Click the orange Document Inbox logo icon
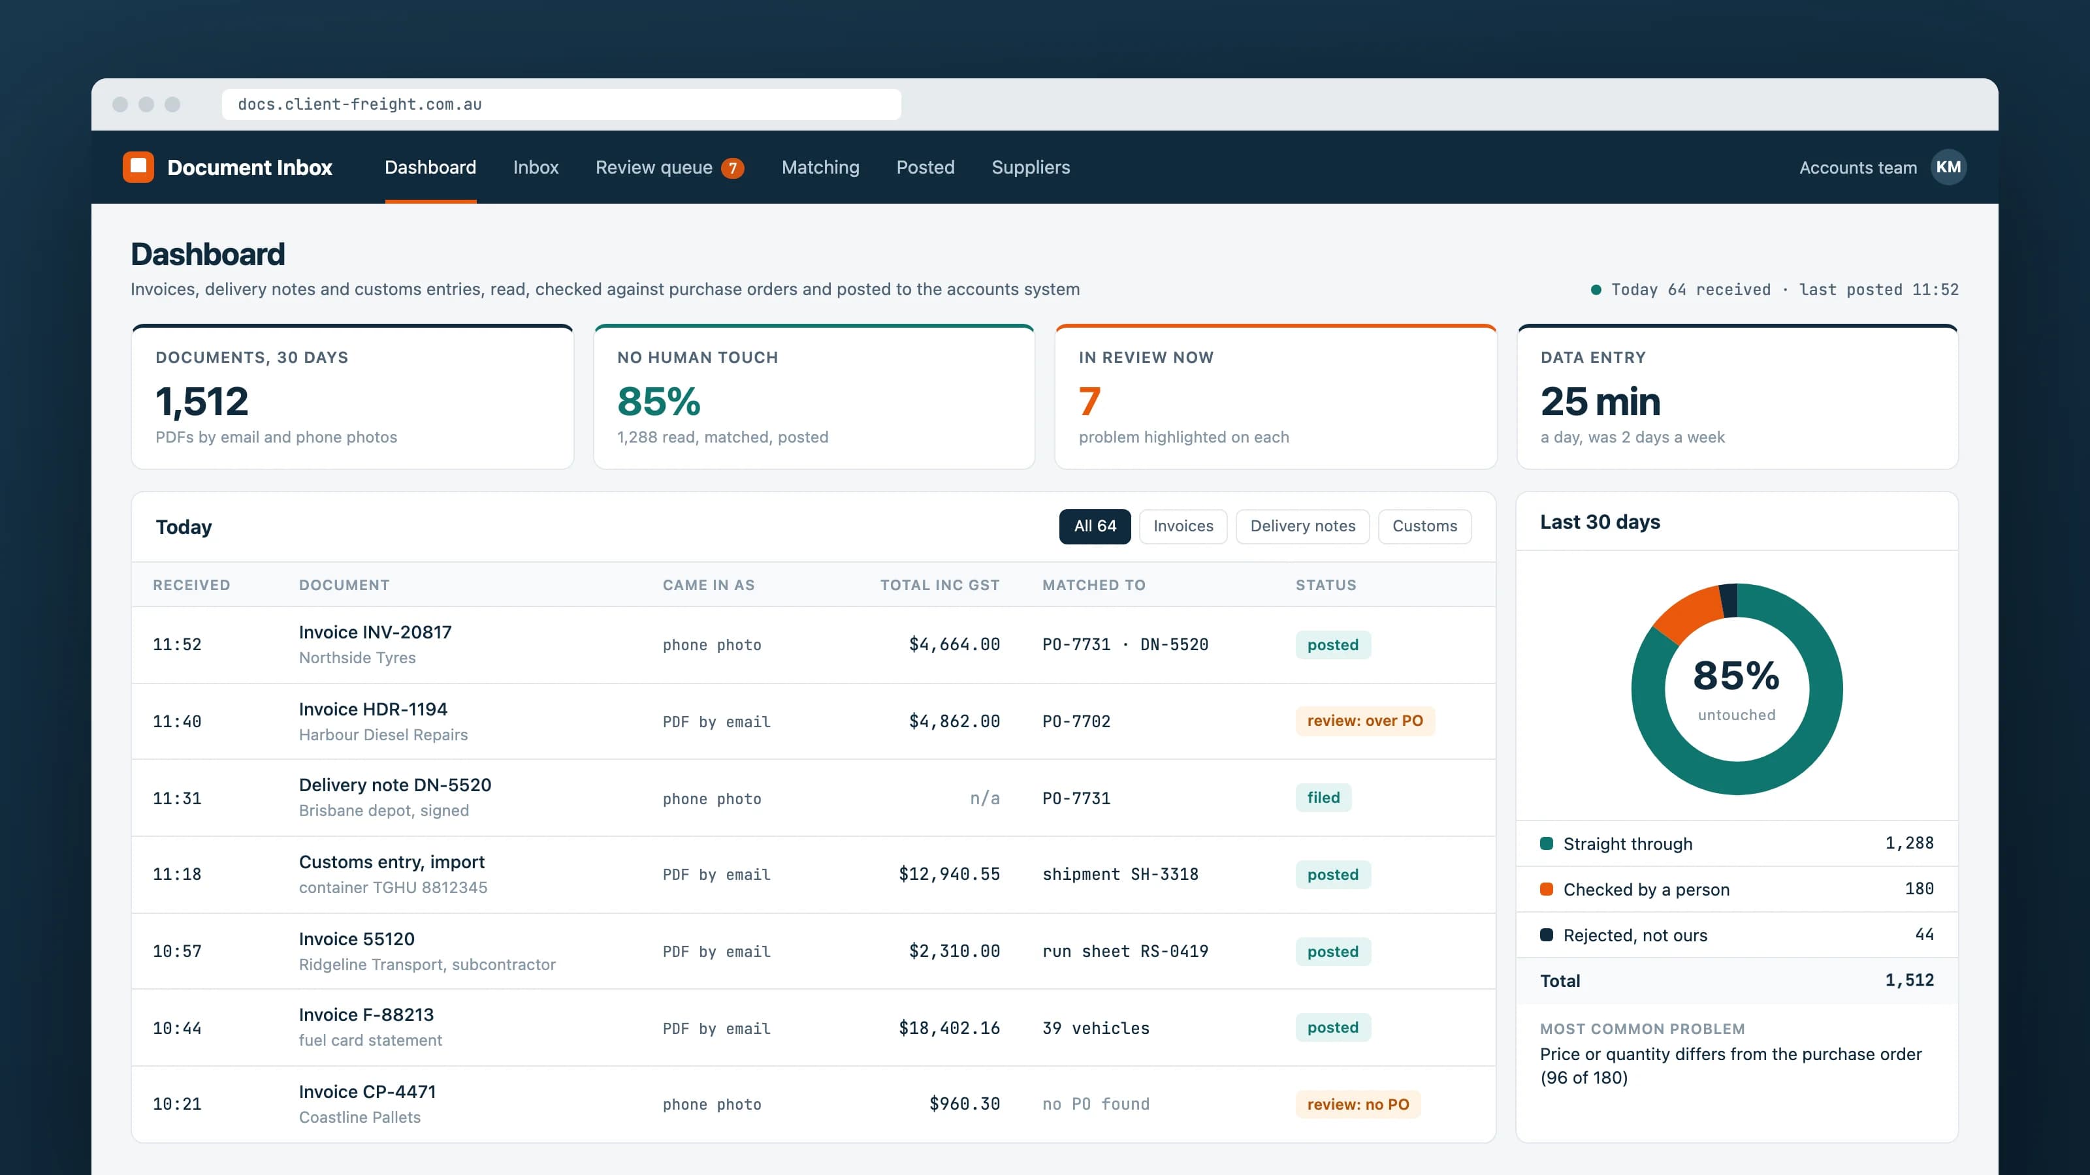The image size is (2090, 1175). pos(138,167)
